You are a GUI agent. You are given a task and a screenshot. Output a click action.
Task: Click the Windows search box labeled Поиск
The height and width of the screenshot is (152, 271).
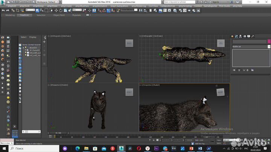[x=26, y=149]
